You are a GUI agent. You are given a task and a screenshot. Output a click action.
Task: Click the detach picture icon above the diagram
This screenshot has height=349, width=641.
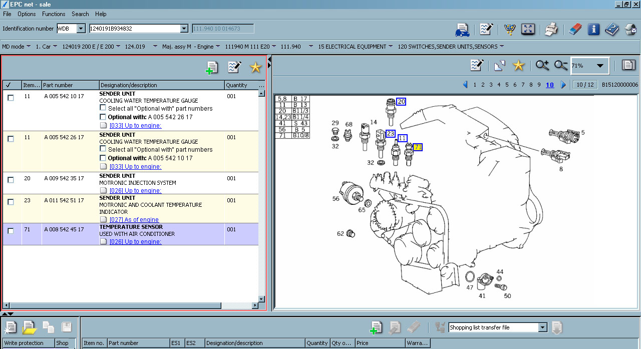pos(500,65)
